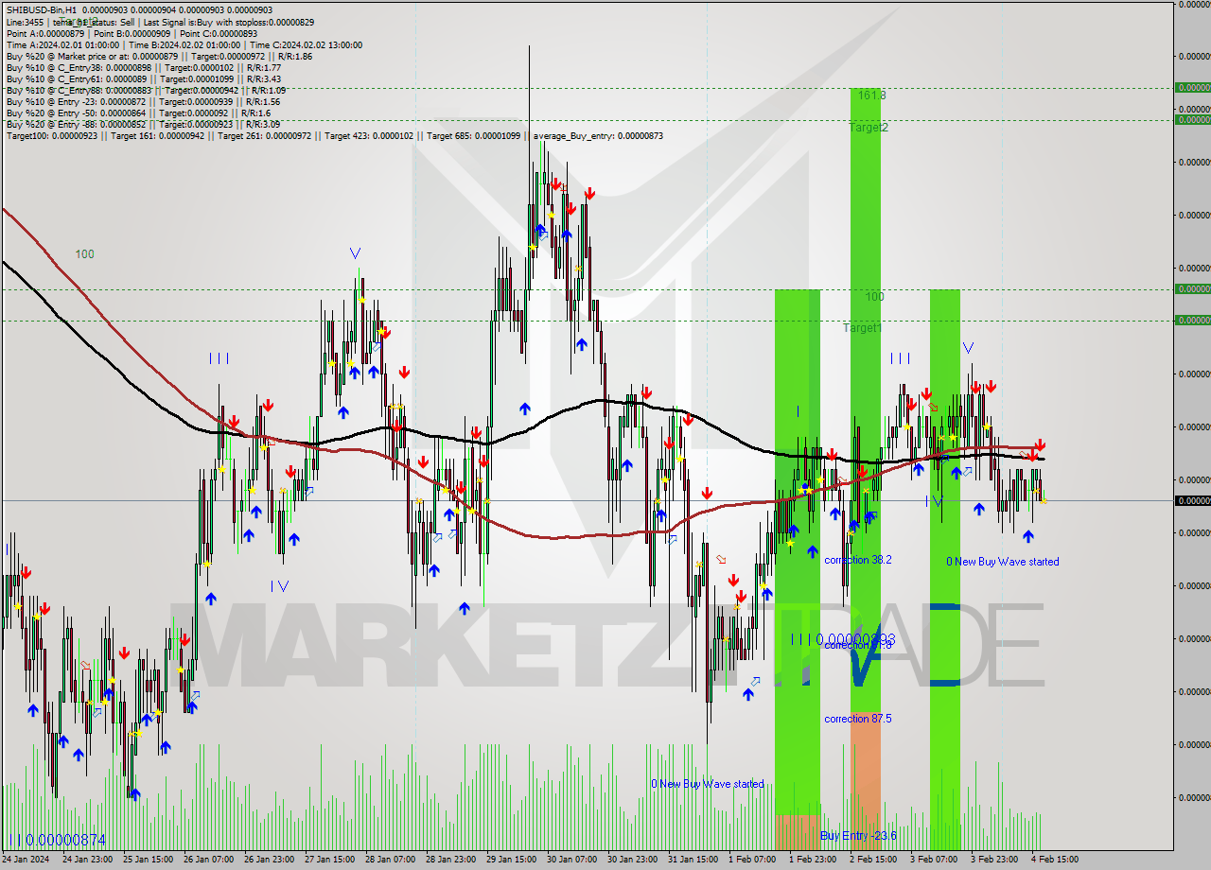Click the '25 Jan 15:00' time axis label
Image resolution: width=1211 pixels, height=870 pixels.
point(148,860)
